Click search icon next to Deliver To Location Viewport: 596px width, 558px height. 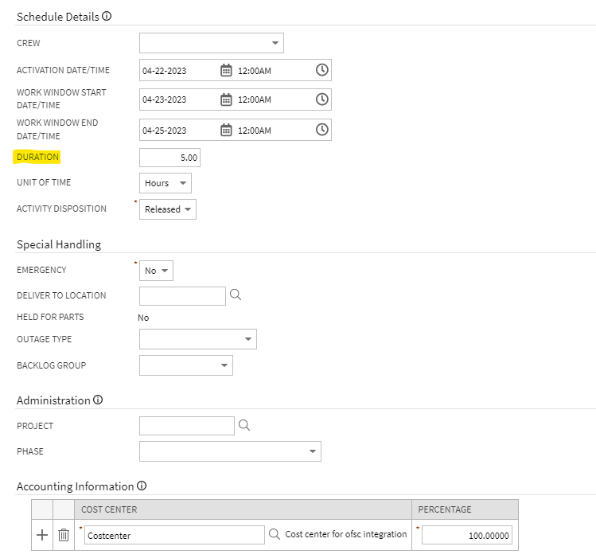tap(235, 295)
